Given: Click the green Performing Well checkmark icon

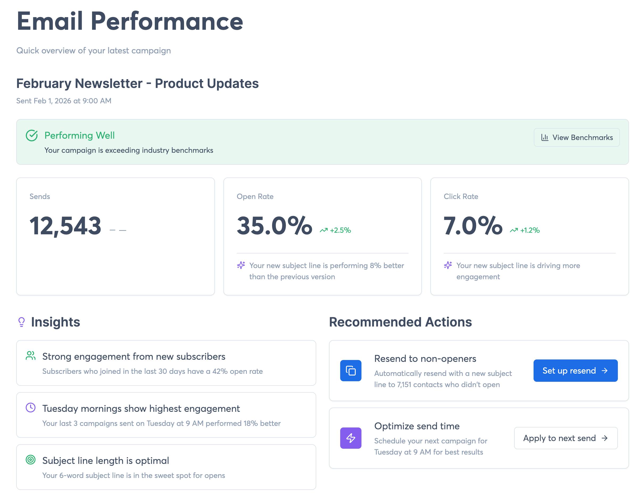Looking at the screenshot, I should click(32, 136).
